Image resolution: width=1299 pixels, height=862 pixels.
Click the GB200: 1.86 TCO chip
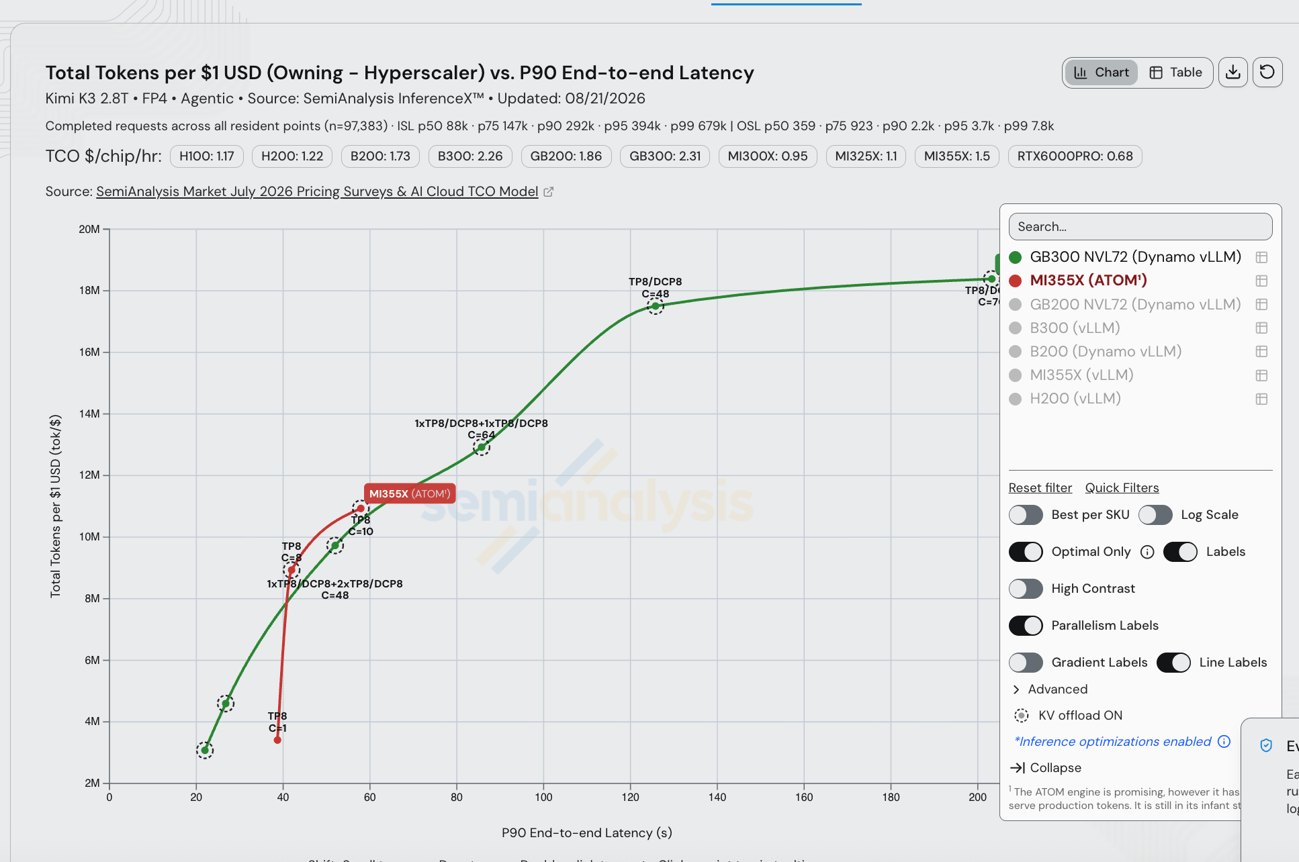click(566, 156)
